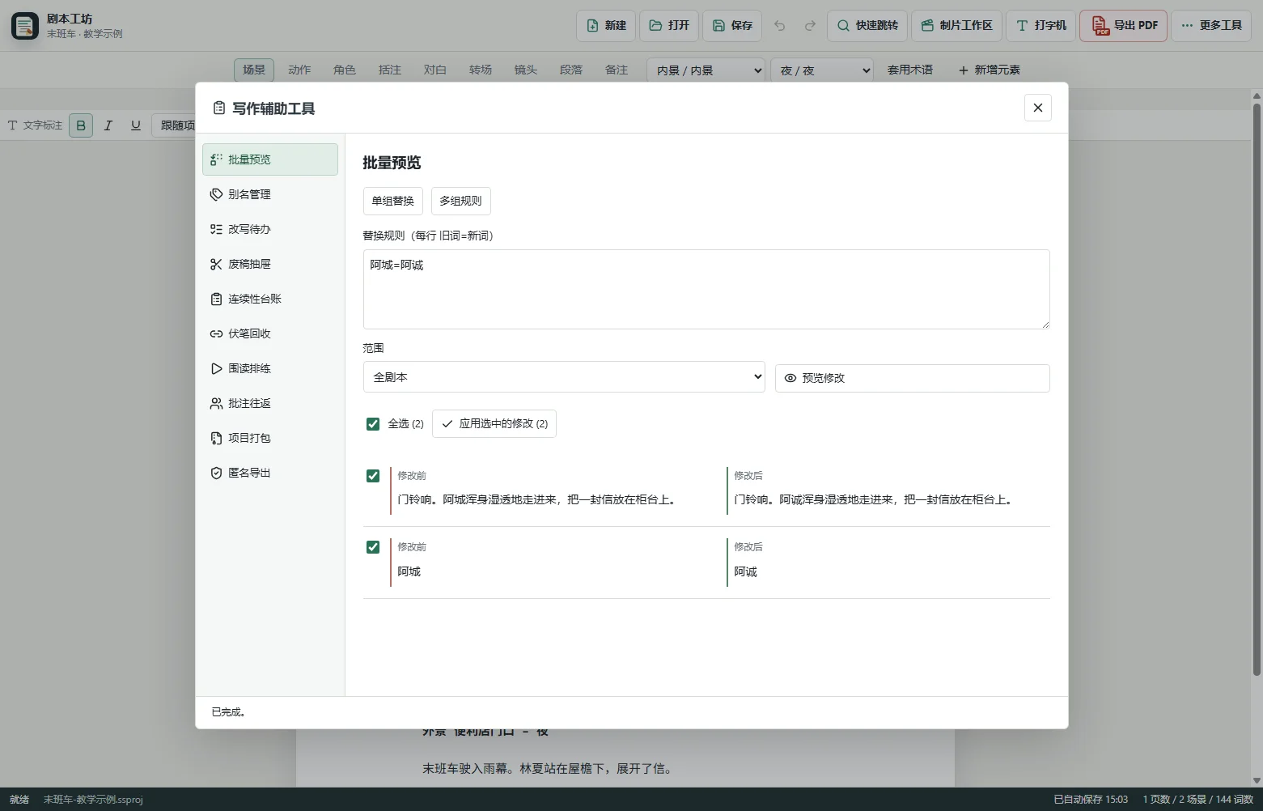Close the 写作辅助工具 dialog
The height and width of the screenshot is (811, 1263).
tap(1038, 108)
